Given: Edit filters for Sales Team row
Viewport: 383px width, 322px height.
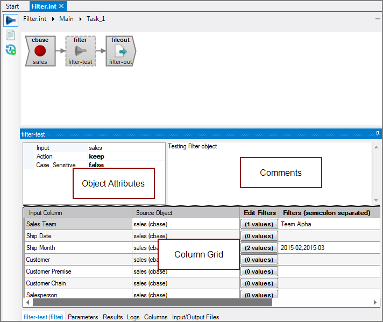Looking at the screenshot, I should click(259, 224).
